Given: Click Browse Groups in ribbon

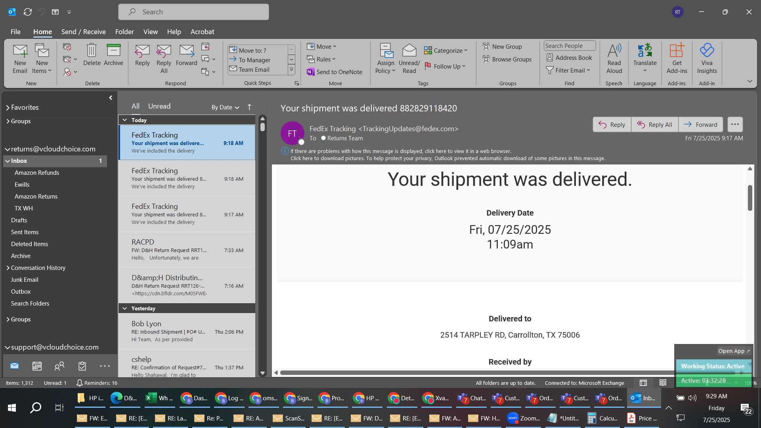Looking at the screenshot, I should click(507, 59).
